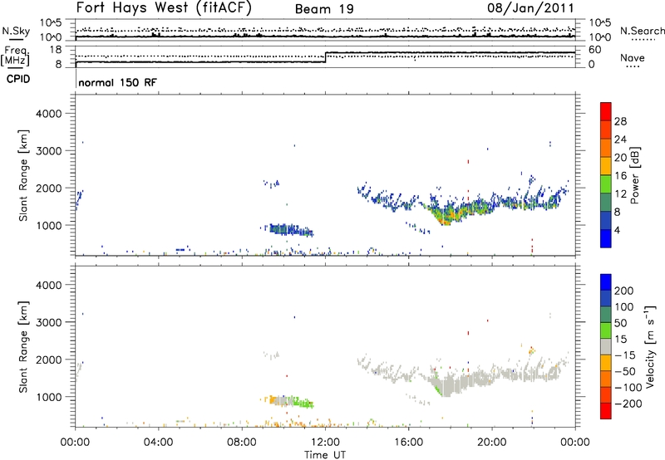This screenshot has height=460, width=665.
Task: Click the '200' value on the velocity scale
Action: pyautogui.click(x=624, y=291)
